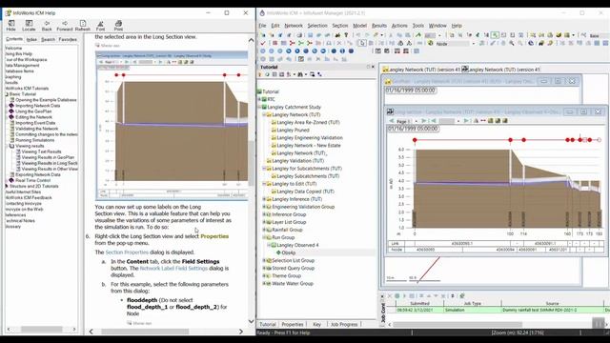This screenshot has height=343, width=610.
Task: Expand Engineering Validation Group node
Action: (264, 207)
